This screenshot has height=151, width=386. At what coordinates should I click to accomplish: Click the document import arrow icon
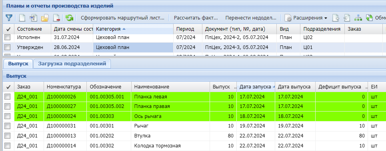[x=347, y=18]
